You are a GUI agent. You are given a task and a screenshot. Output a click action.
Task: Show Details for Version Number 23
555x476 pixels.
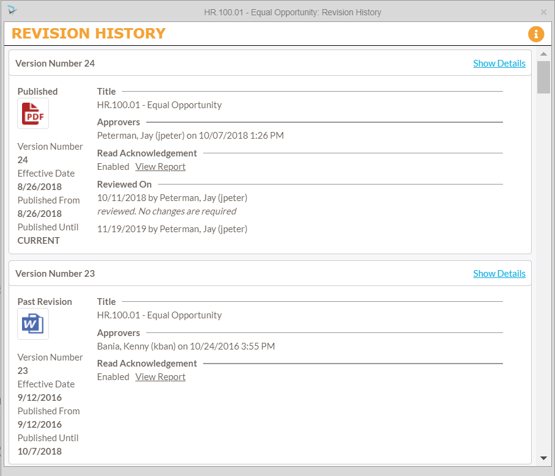(499, 274)
